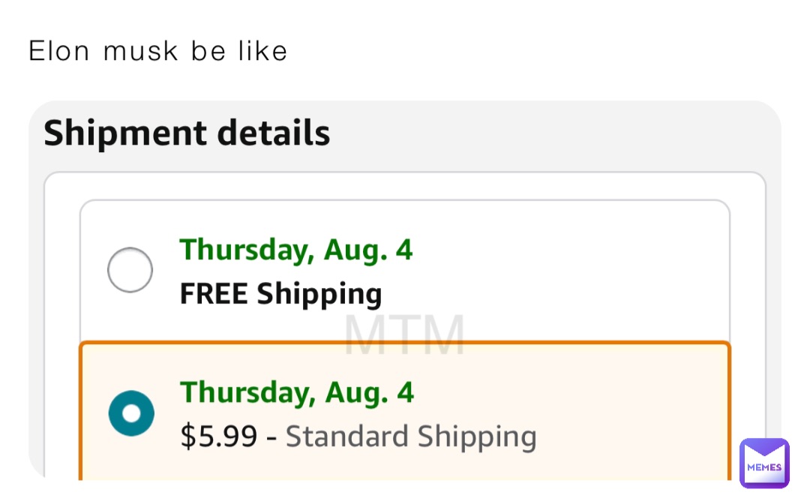
Task: Click the word "Standard" in the selected option
Action: click(x=346, y=436)
